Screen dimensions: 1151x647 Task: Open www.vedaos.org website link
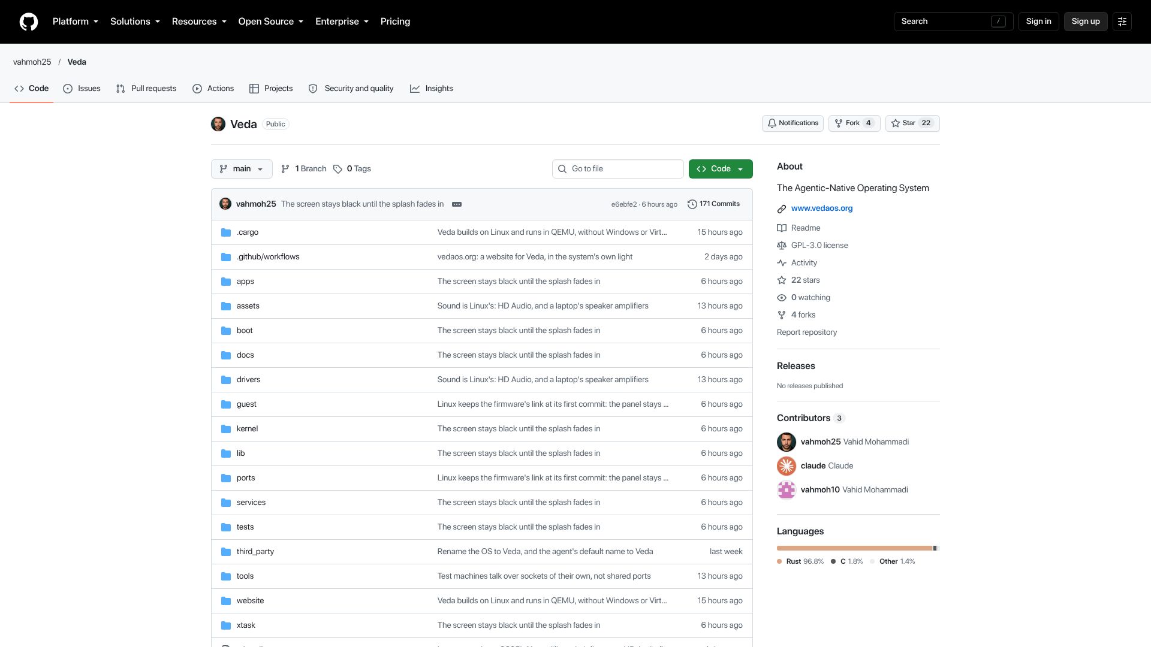822,208
